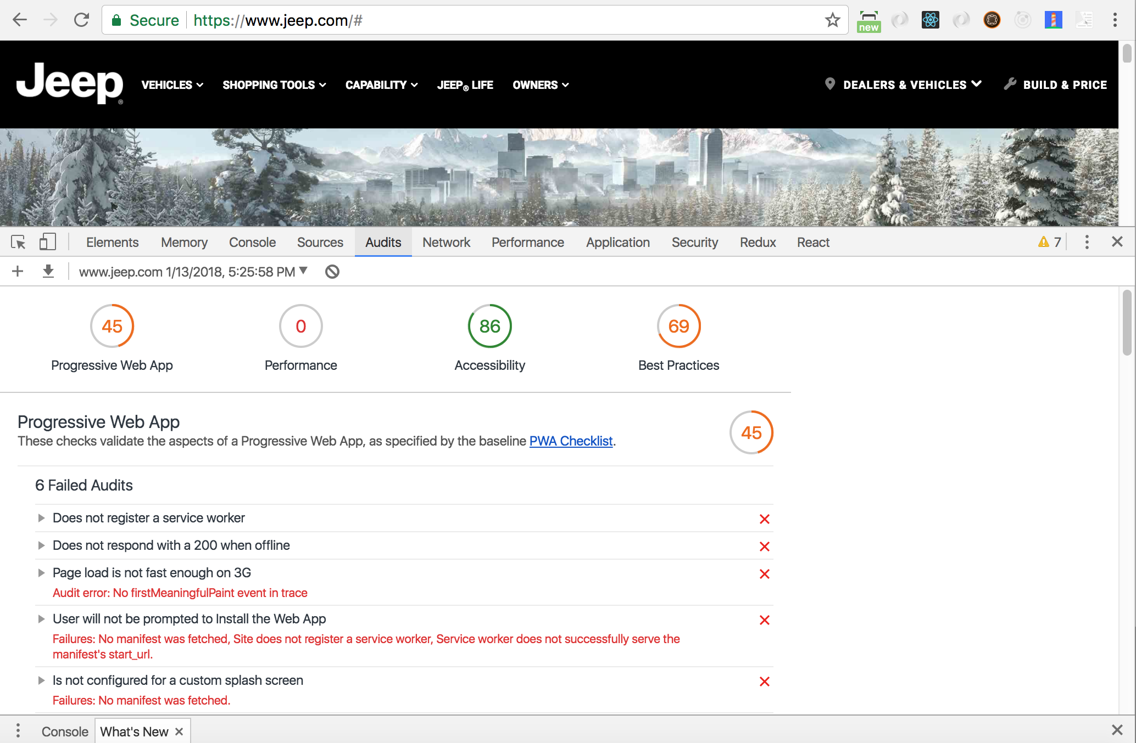
Task: Bookmark the page with the star icon
Action: pos(832,20)
